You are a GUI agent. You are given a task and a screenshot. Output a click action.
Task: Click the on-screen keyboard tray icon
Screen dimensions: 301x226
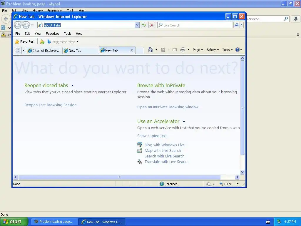tap(268, 222)
